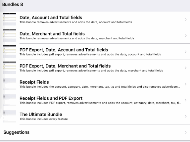Tap The Ultimate Bundle thumbnail image
The height and width of the screenshot is (142, 190).
tap(10, 116)
